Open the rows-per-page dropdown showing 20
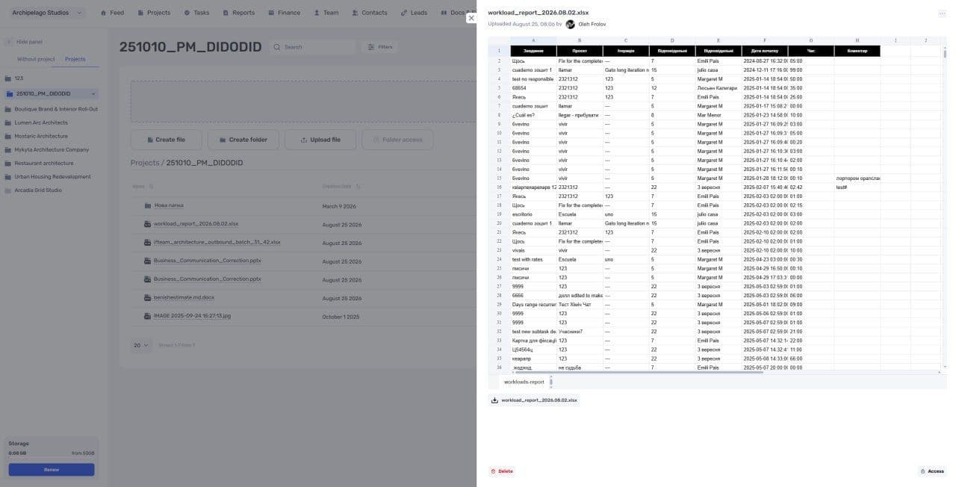This screenshot has width=956, height=487. coord(141,345)
